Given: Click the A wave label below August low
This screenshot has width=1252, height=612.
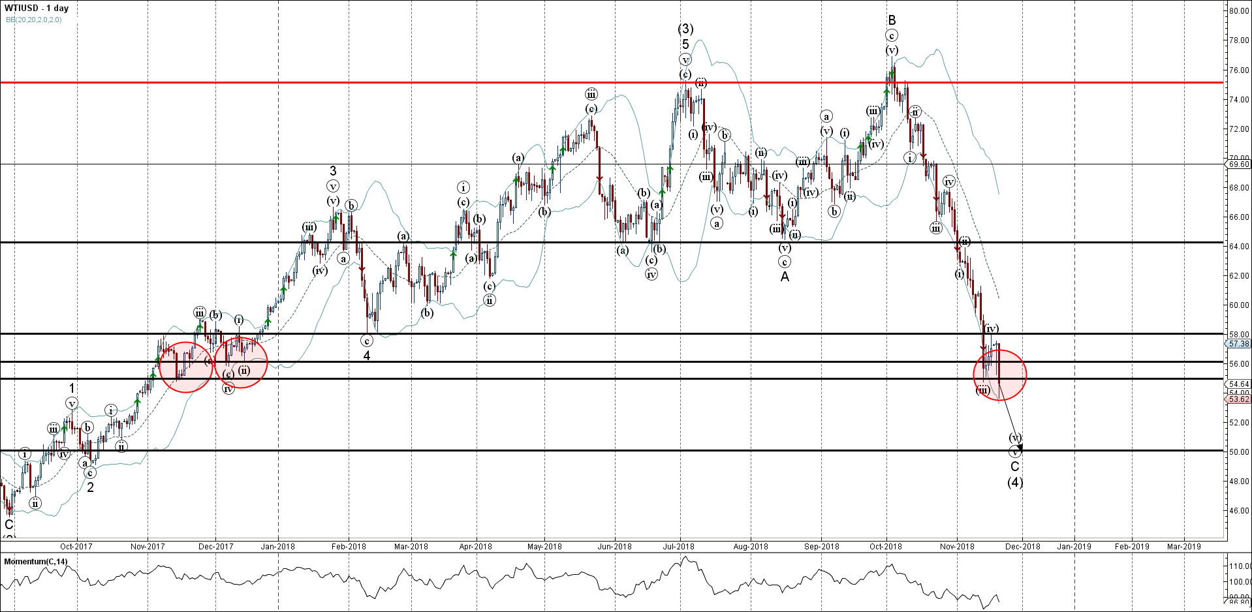Looking at the screenshot, I should point(785,277).
